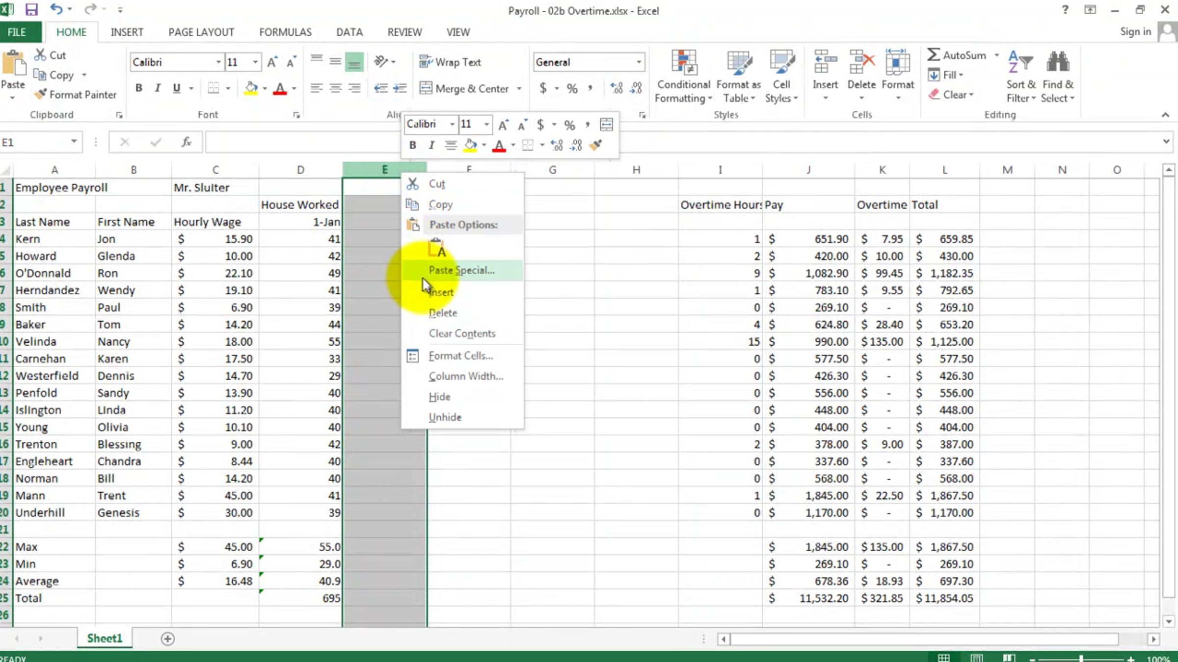This screenshot has width=1178, height=662.
Task: Open the FILE tab
Action: (x=17, y=32)
